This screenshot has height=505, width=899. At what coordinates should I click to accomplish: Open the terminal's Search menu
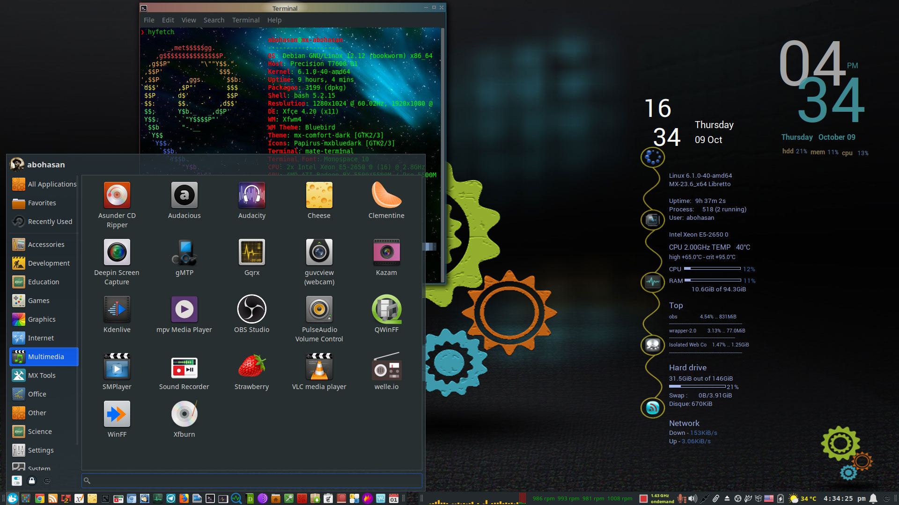pos(214,20)
